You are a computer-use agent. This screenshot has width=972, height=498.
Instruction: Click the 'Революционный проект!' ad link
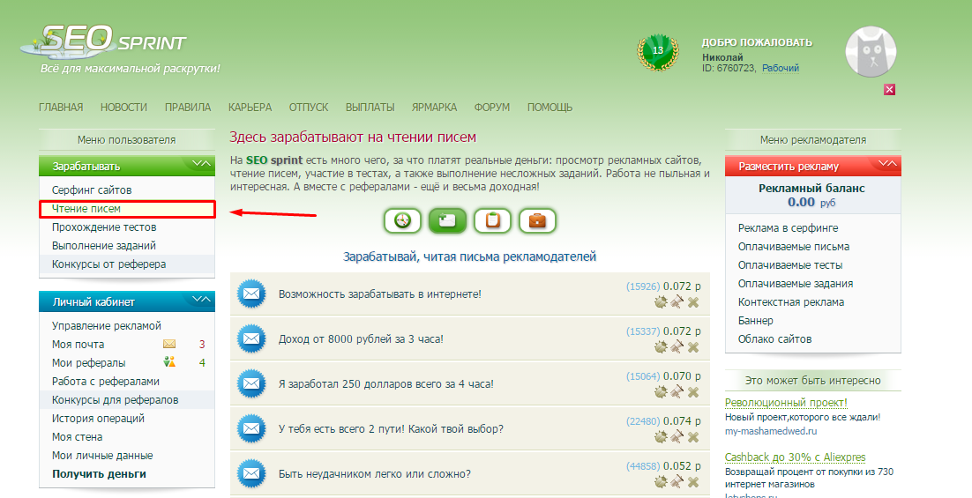pyautogui.click(x=786, y=403)
